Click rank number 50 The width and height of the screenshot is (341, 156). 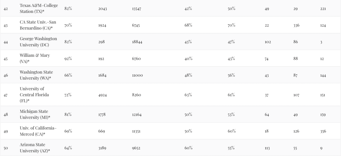[x=6, y=148]
